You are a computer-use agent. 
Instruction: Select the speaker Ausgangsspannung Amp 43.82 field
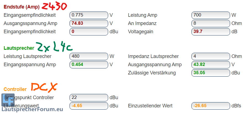click(211, 65)
